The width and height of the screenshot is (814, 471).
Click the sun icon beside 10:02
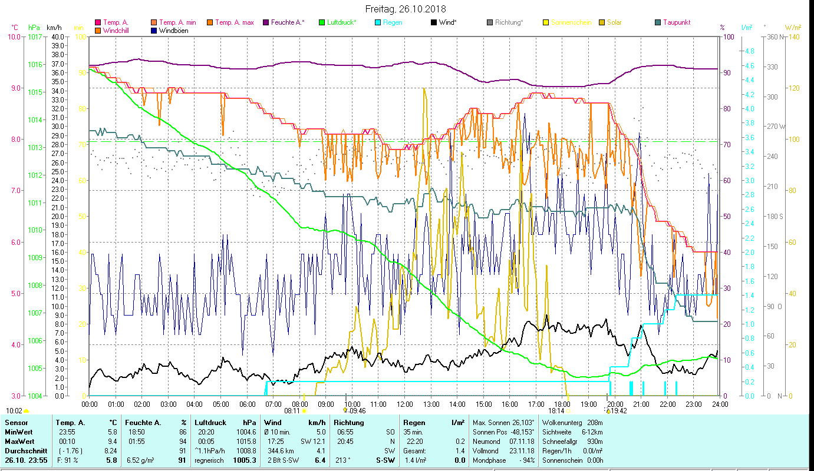(26, 411)
